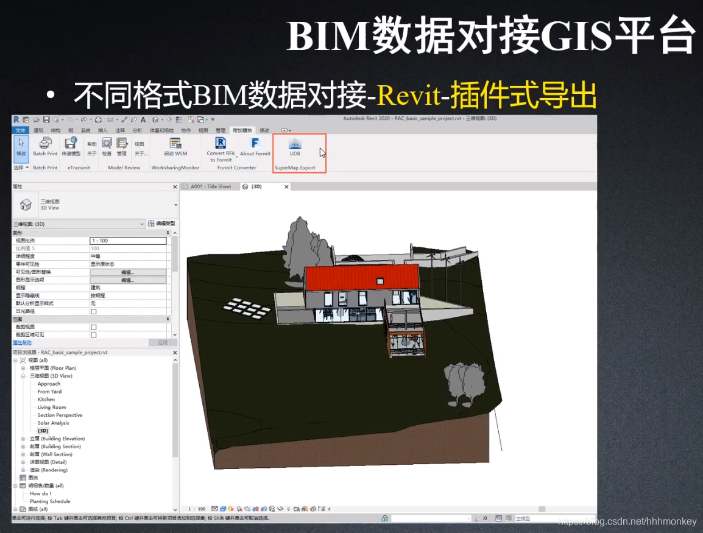Click 编辑 button for 图形显示选项
The image size is (703, 533).
pyautogui.click(x=128, y=280)
